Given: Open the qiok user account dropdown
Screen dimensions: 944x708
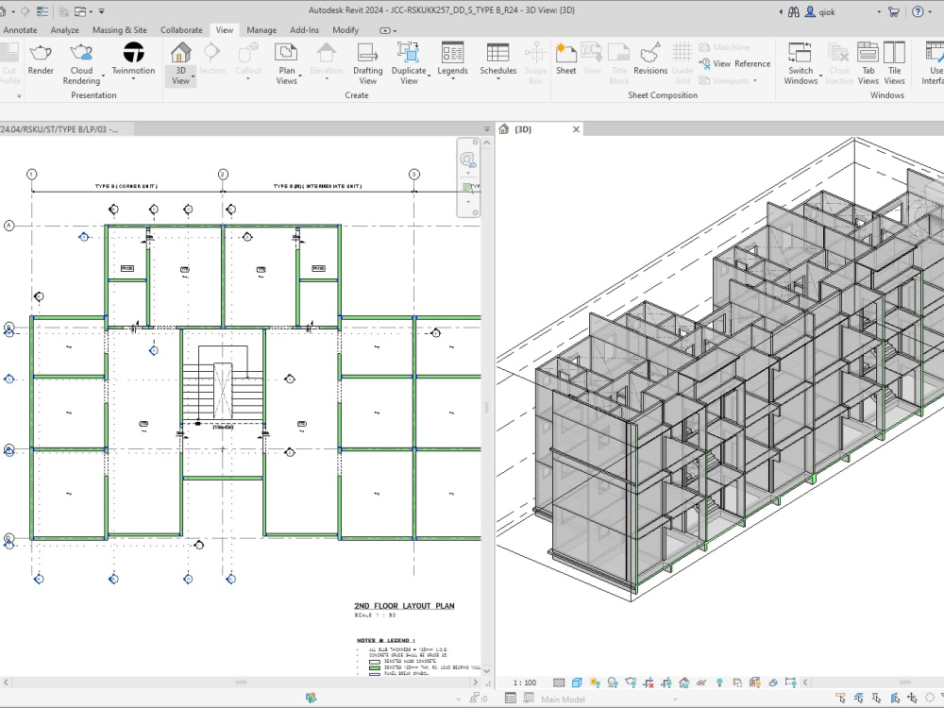Looking at the screenshot, I should tap(879, 11).
